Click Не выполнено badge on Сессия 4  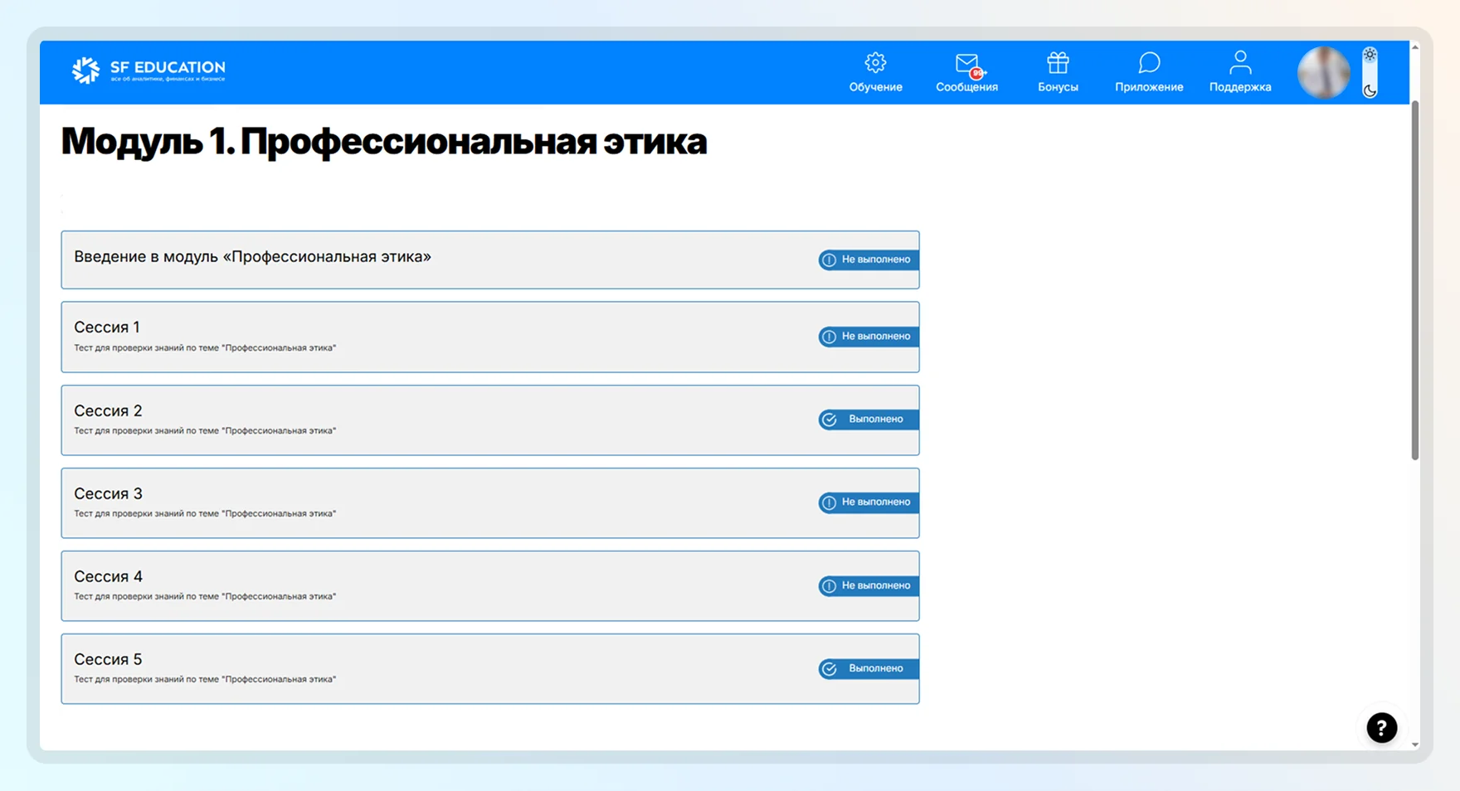[869, 585]
